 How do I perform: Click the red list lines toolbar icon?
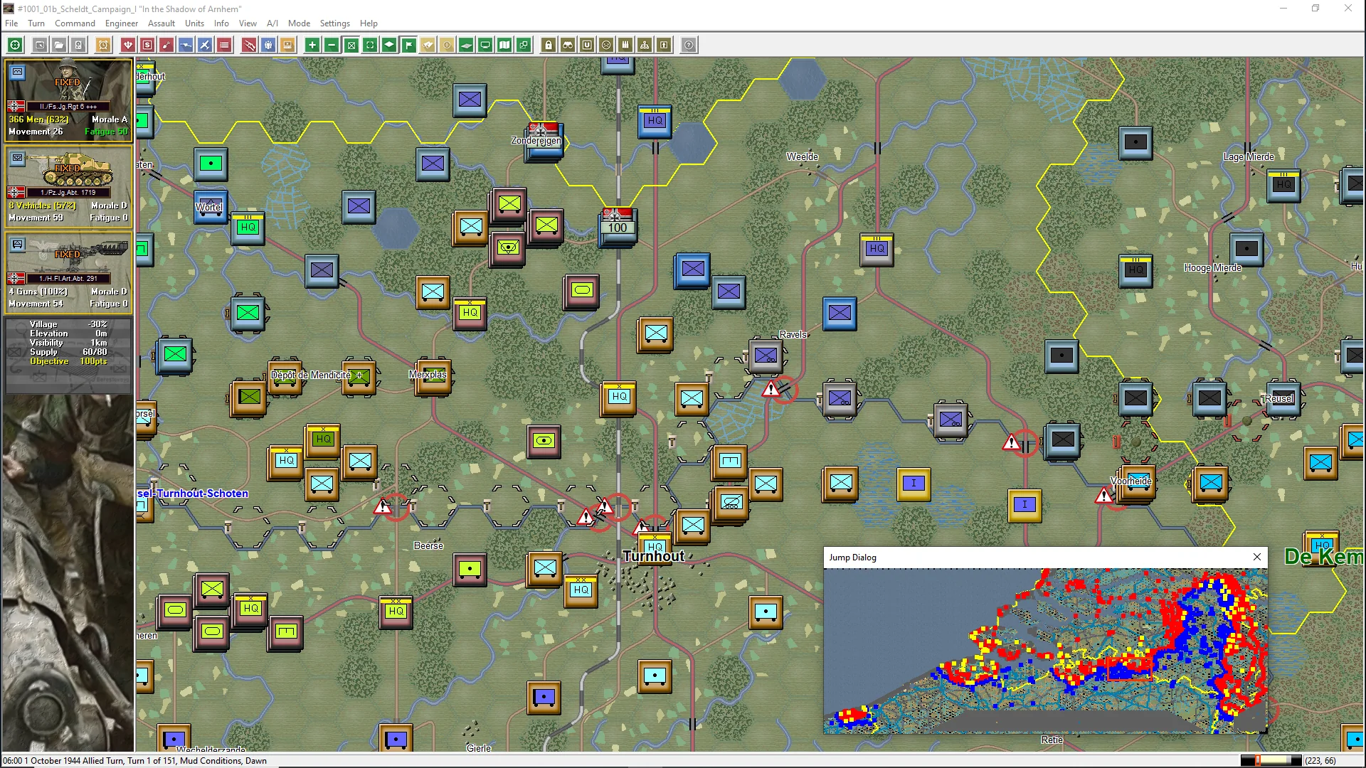(224, 45)
